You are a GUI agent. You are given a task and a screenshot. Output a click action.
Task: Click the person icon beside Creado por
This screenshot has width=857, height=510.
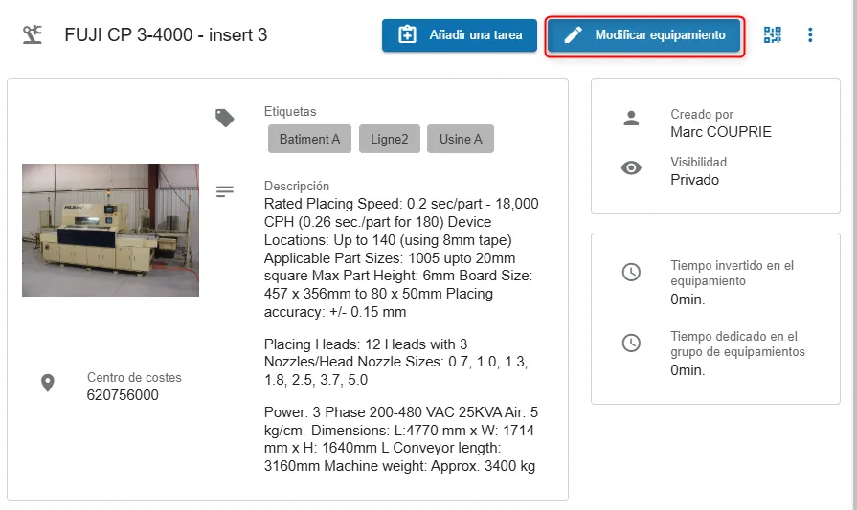(x=631, y=119)
